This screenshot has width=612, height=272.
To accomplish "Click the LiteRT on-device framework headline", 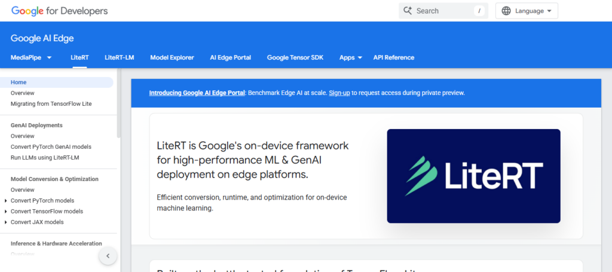I will [253, 160].
